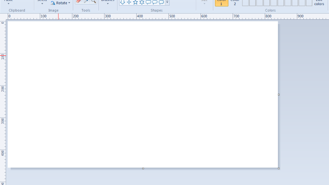Pick the six-point star shape
This screenshot has height=185, width=329.
pyautogui.click(x=142, y=2)
